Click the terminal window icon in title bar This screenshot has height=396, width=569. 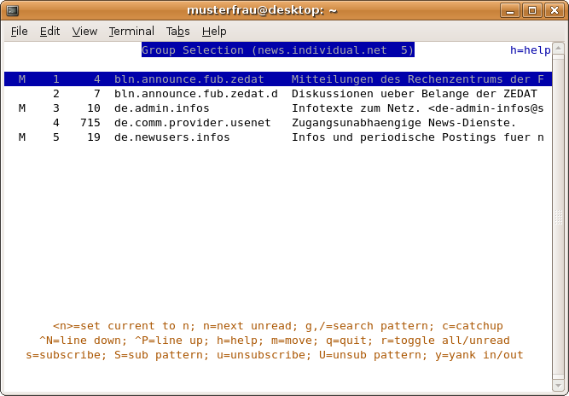(13, 10)
